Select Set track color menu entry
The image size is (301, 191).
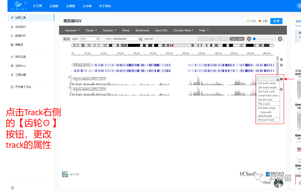267,91
